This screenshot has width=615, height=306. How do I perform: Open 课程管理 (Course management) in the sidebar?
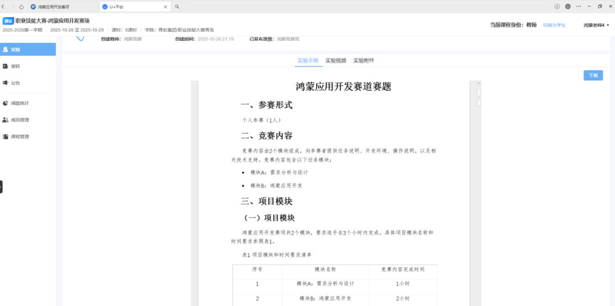click(19, 137)
